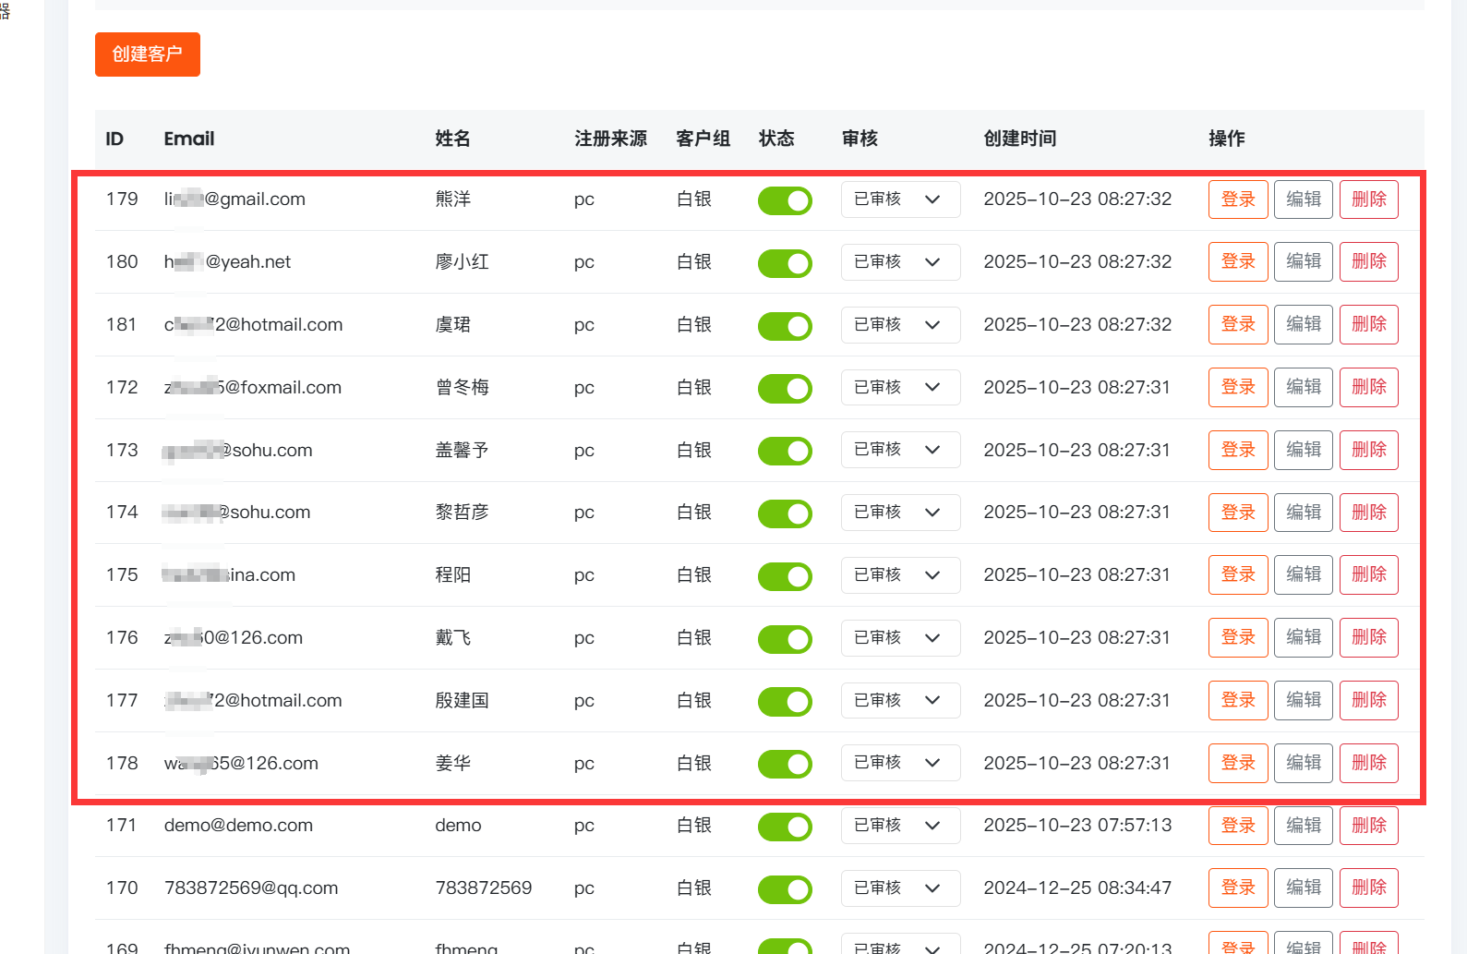
Task: Delete customer 783872569
Action: 1368,888
